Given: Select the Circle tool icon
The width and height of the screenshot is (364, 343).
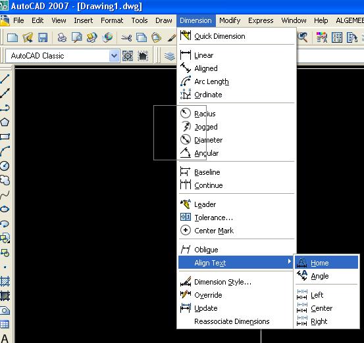Looking at the screenshot, I should (x=5, y=166).
